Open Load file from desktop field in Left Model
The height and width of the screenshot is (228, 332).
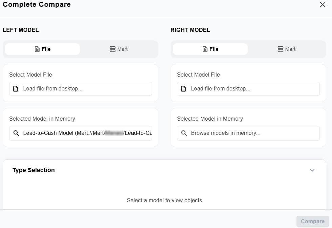point(81,89)
